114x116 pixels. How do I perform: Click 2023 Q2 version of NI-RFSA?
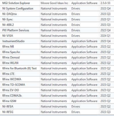(x=105, y=106)
